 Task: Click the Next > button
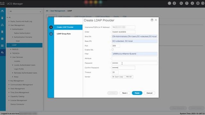pyautogui.click(x=125, y=93)
